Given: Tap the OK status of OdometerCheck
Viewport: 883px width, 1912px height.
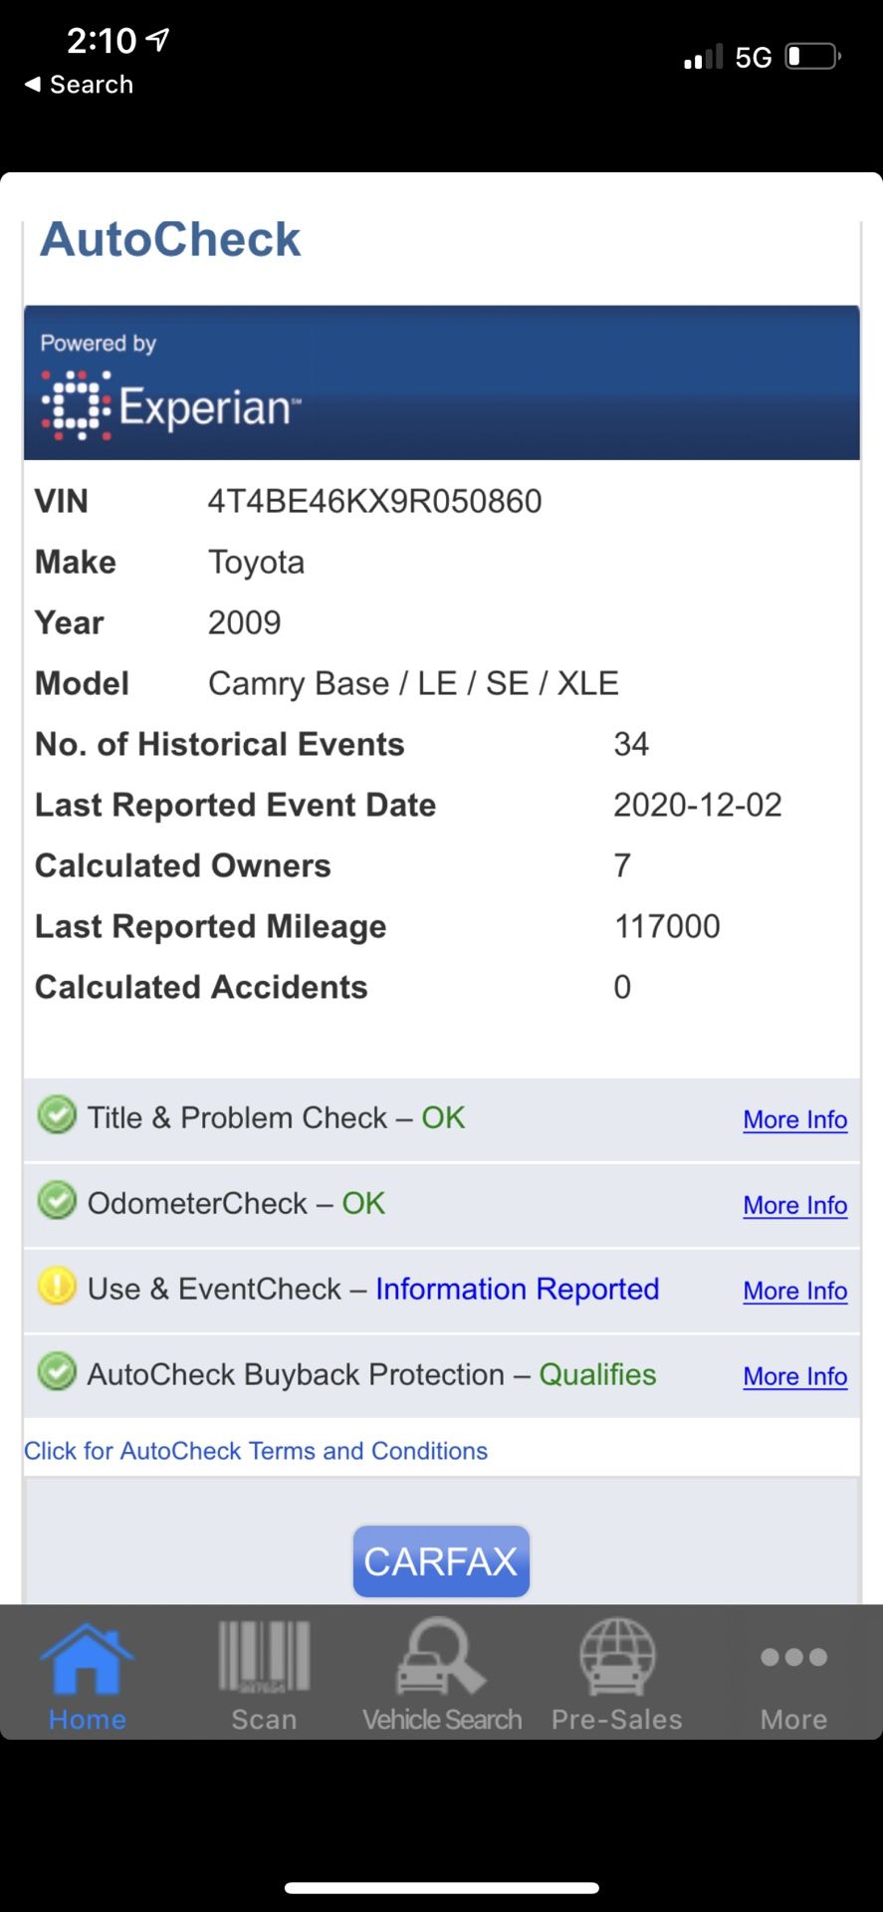Looking at the screenshot, I should click(x=363, y=1203).
